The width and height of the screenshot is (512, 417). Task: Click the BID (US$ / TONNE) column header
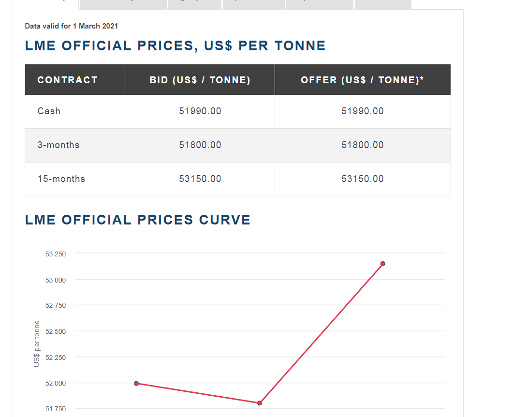(x=200, y=80)
